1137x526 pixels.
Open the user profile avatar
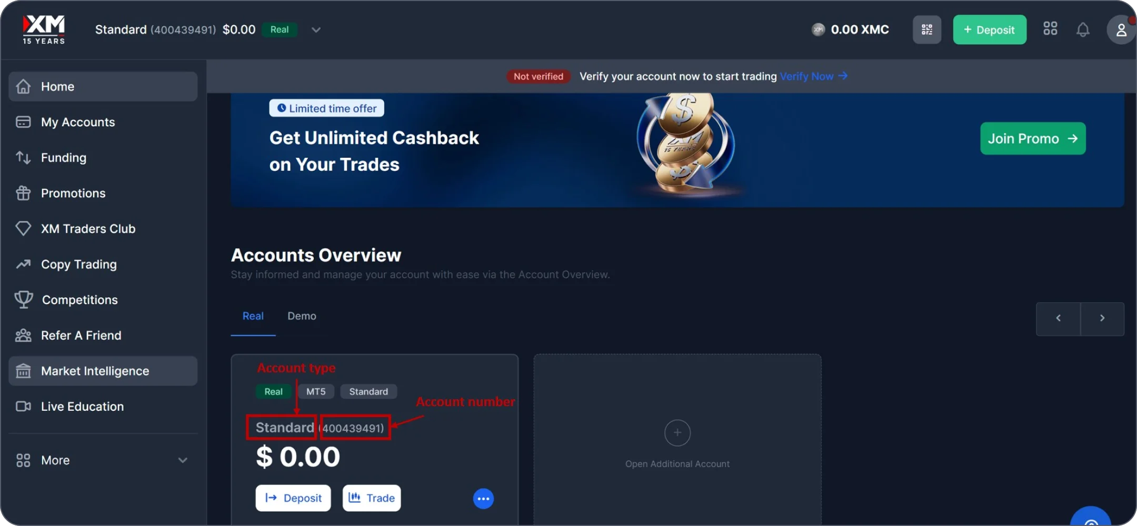coord(1121,30)
